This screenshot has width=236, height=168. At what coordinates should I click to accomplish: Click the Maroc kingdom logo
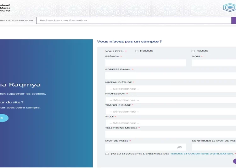click(5, 8)
